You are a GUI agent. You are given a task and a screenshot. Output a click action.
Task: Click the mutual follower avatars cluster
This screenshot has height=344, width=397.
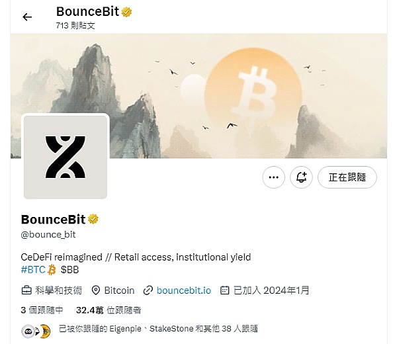[x=36, y=331]
